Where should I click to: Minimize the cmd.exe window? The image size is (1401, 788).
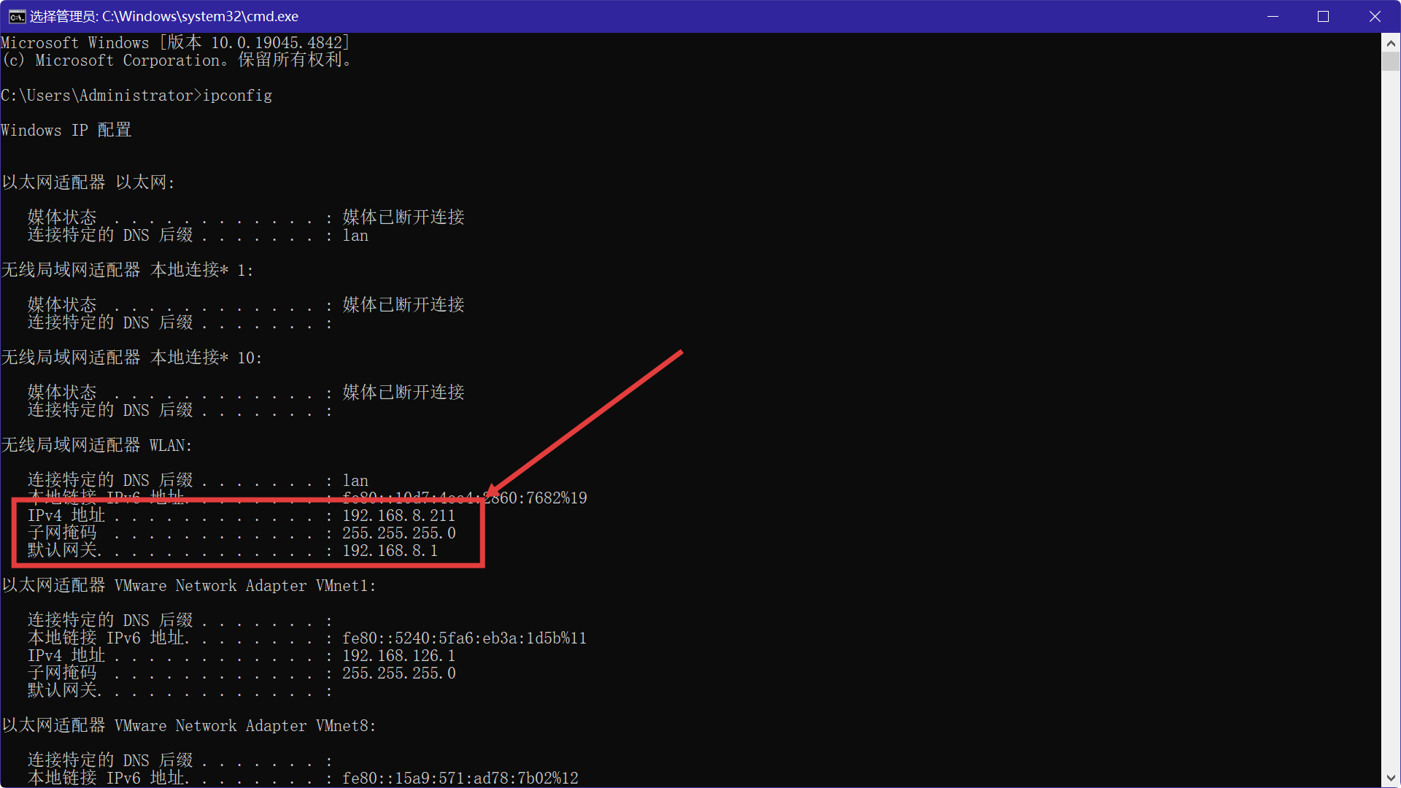click(1273, 16)
